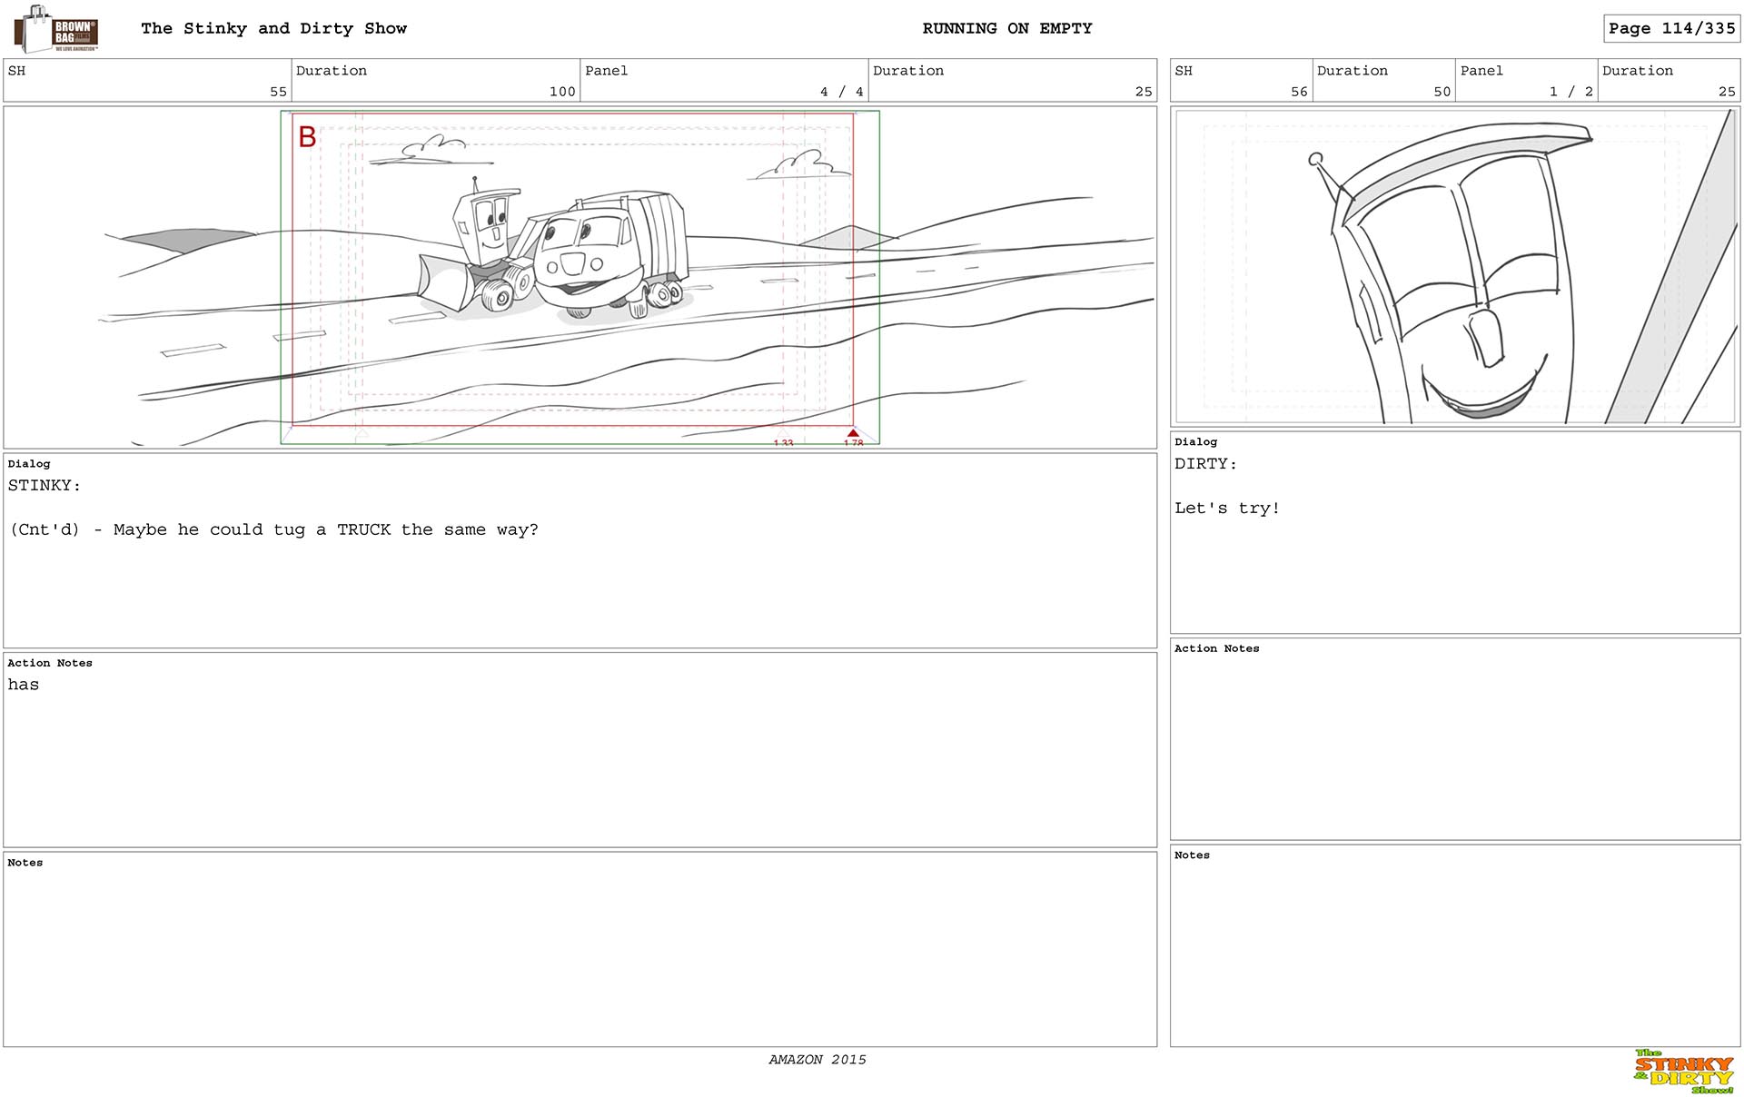Click the dialog line 'Let's try!'

(x=1227, y=509)
